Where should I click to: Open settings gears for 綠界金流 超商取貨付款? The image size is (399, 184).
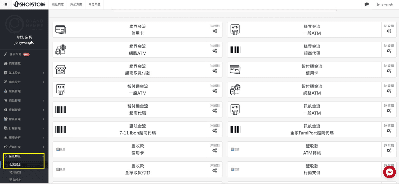215,71
